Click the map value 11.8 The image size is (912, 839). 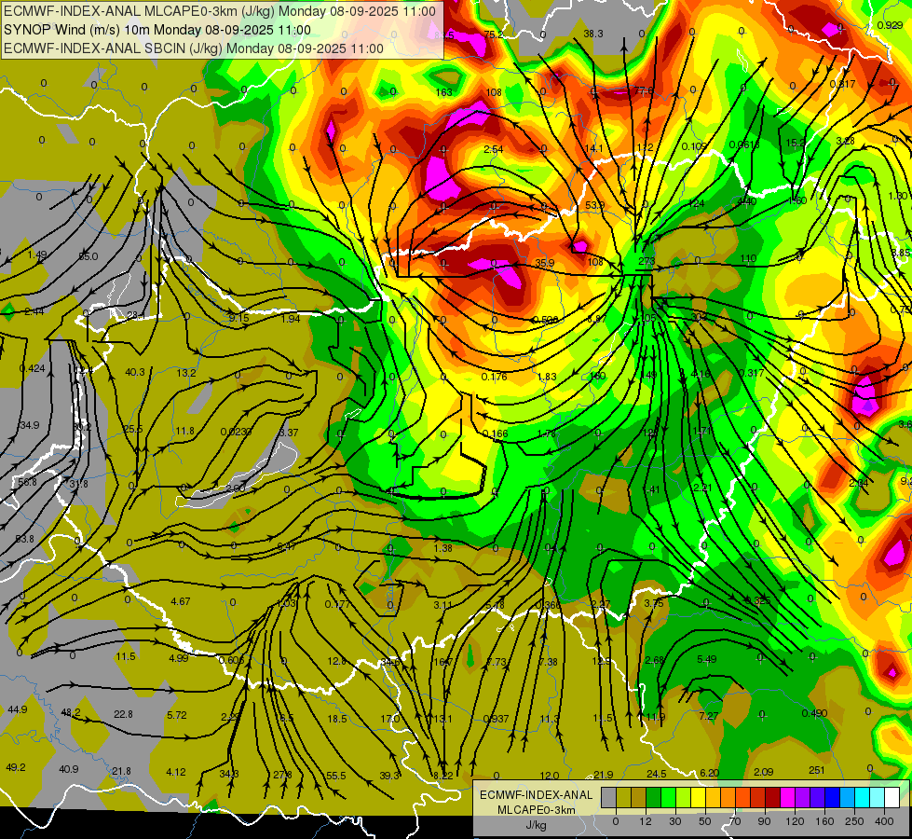point(184,431)
